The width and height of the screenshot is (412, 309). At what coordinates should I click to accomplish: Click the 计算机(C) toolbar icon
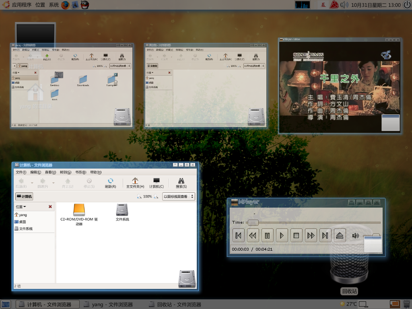pos(157,183)
